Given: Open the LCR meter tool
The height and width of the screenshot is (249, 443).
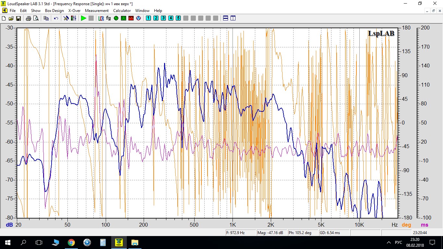Looking at the screenshot, I should click(101, 18).
